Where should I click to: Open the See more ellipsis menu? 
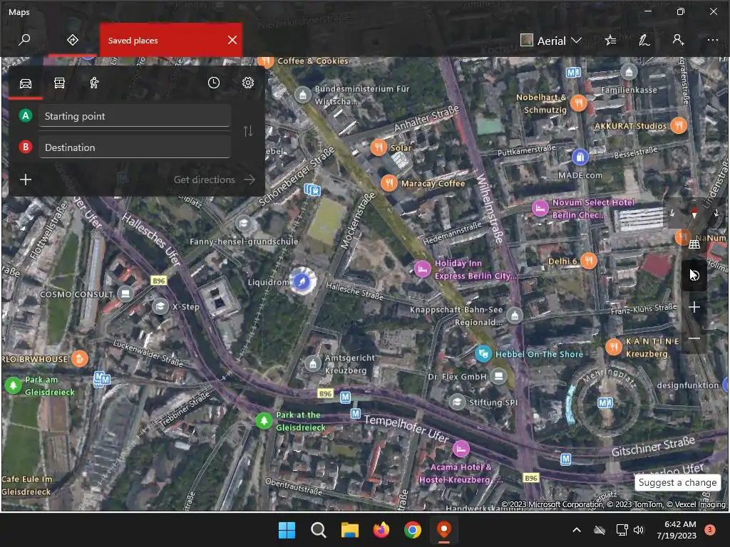(x=712, y=41)
